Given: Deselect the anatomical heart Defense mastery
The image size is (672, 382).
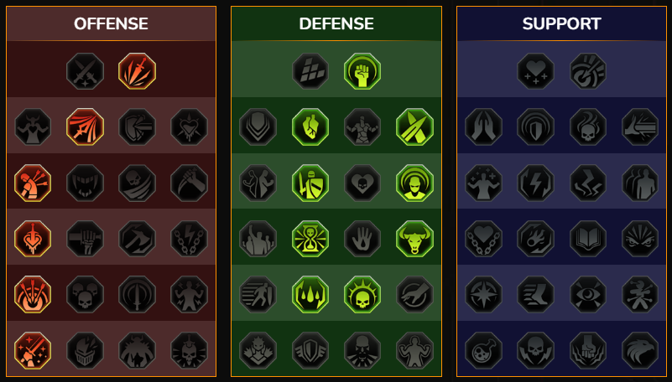Looking at the screenshot, I should (x=310, y=126).
